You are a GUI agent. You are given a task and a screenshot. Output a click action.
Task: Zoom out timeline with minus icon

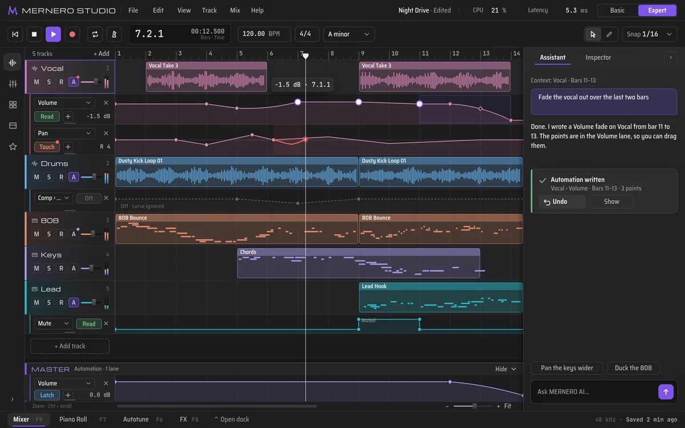tap(447, 406)
